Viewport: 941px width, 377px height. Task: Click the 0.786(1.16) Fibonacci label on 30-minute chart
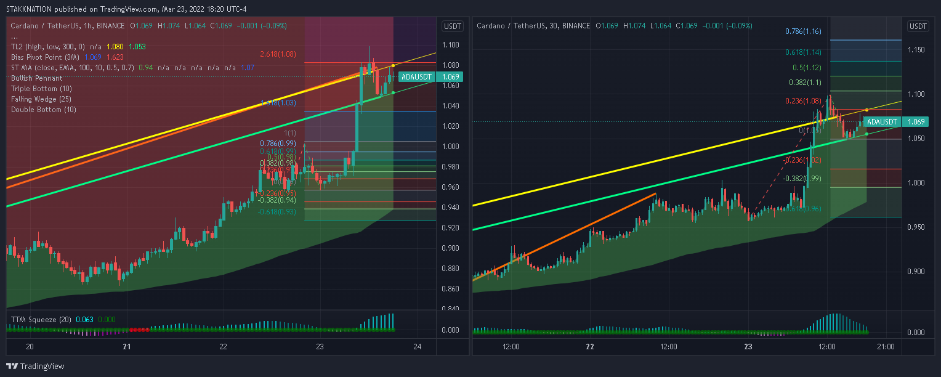coord(803,31)
